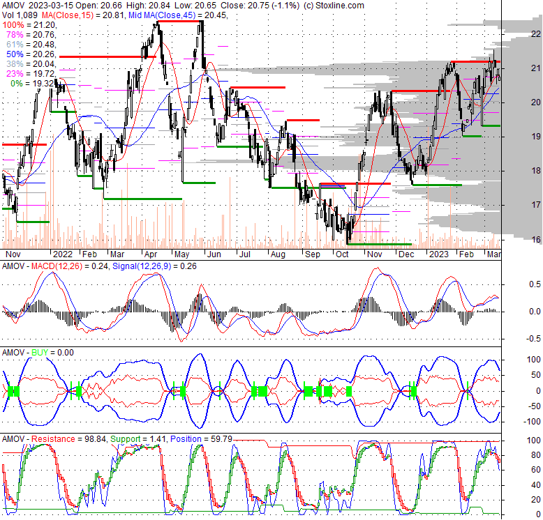
Task: Click the 'Vol 1,089' label
Action: click(20, 15)
